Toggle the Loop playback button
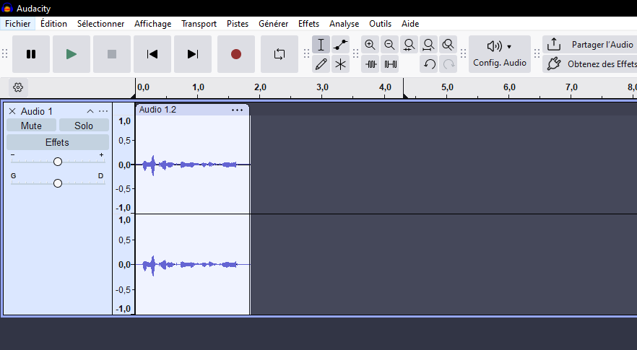Viewport: 637px width, 350px height. [x=279, y=54]
